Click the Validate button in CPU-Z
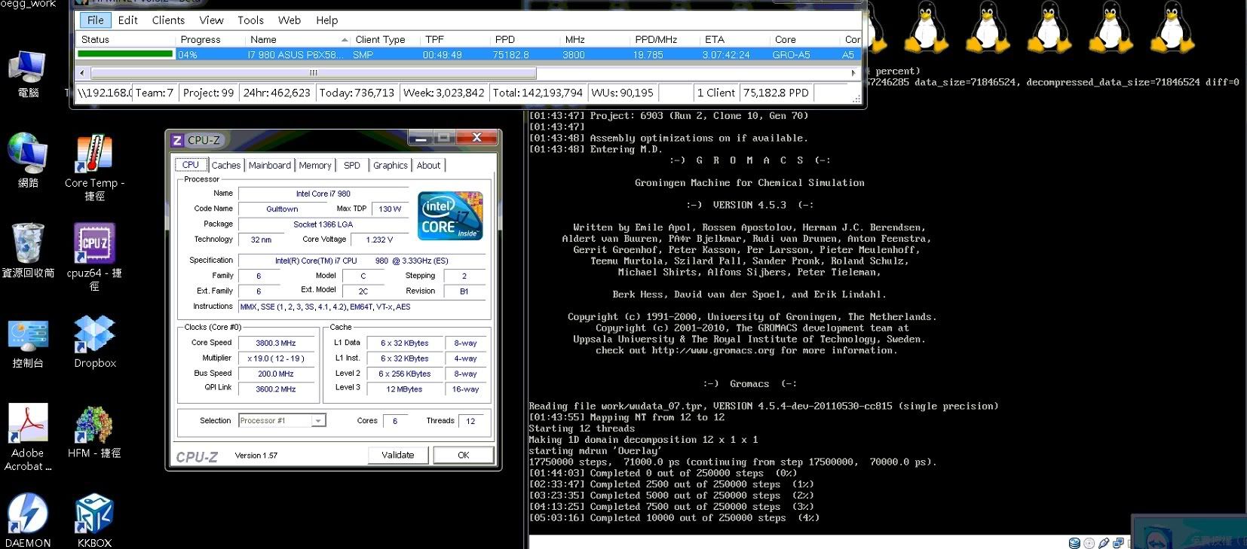This screenshot has height=549, width=1247. pos(398,455)
